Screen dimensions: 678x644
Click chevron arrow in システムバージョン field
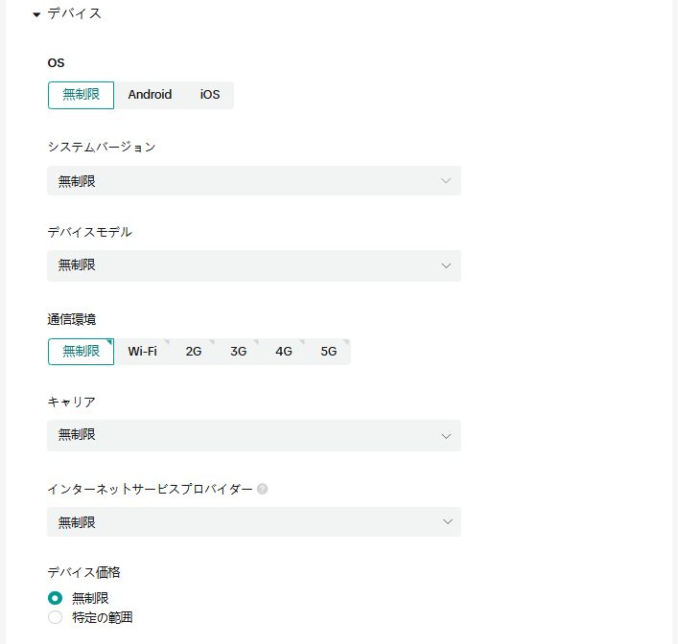click(446, 181)
